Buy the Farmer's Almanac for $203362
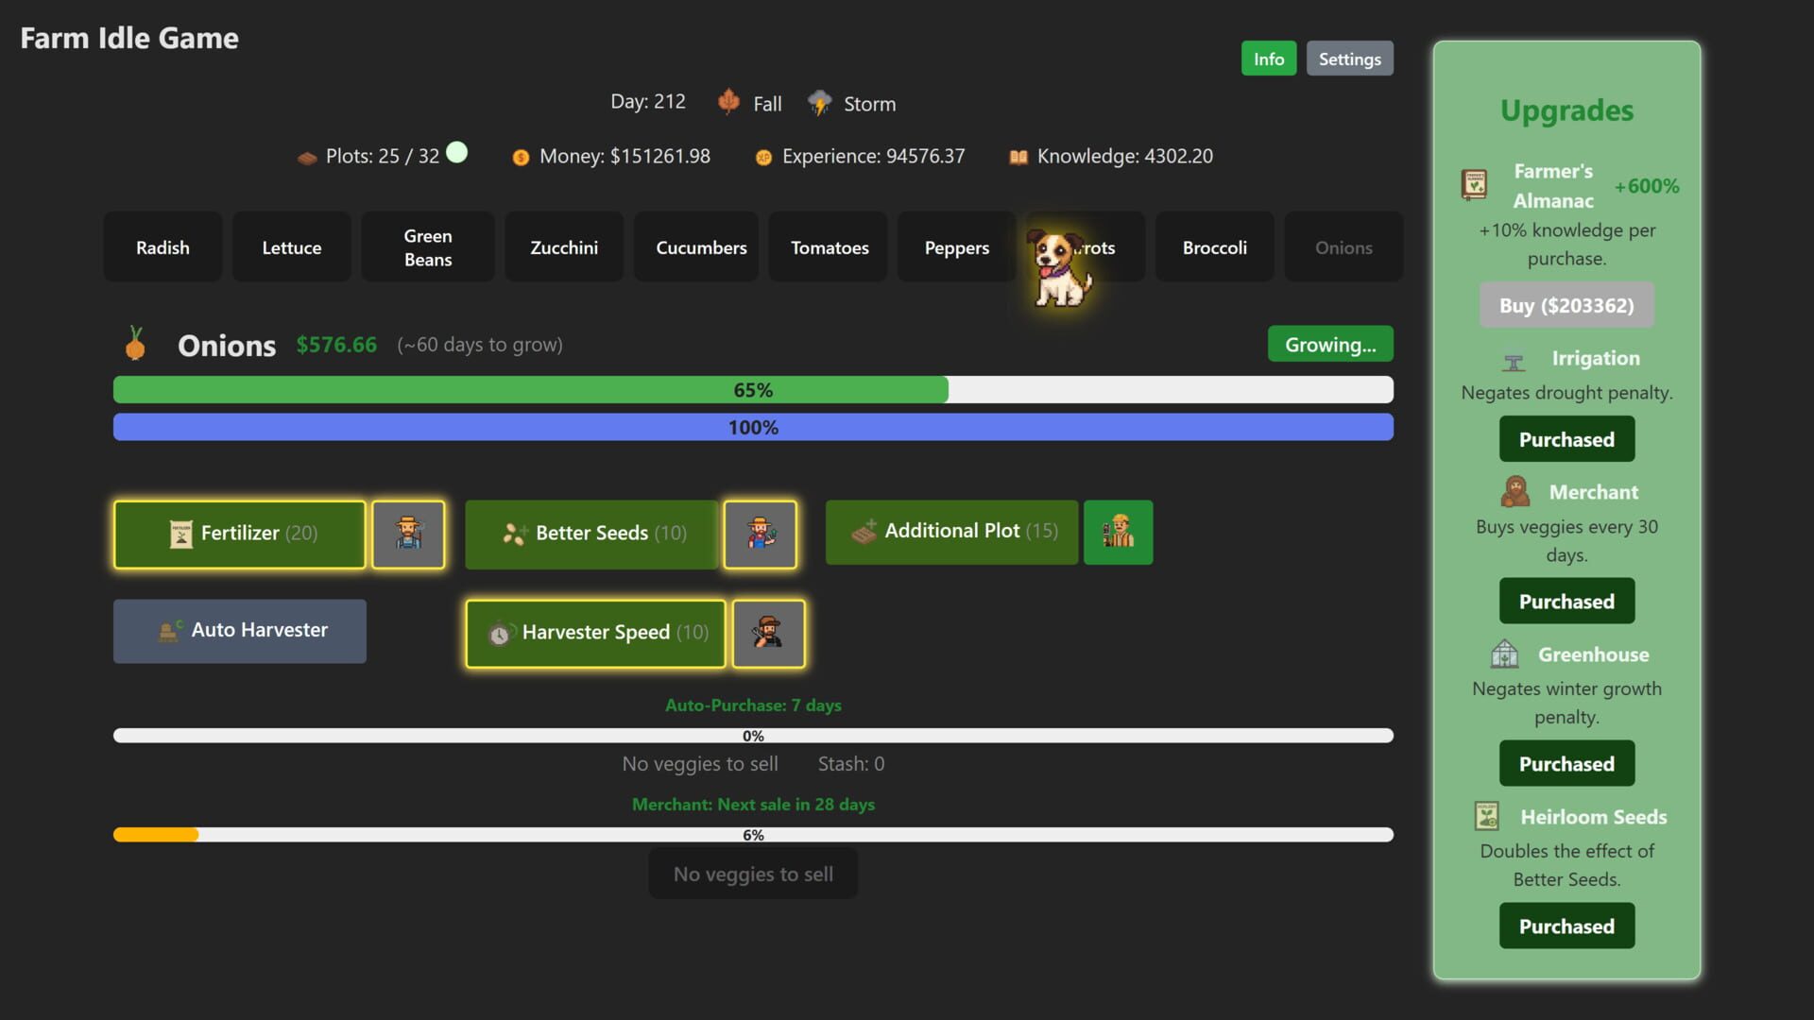This screenshot has height=1020, width=1814. 1566,305
